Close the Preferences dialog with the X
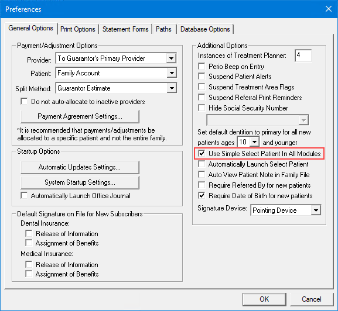Image resolution: width=338 pixels, height=311 pixels. [x=329, y=9]
